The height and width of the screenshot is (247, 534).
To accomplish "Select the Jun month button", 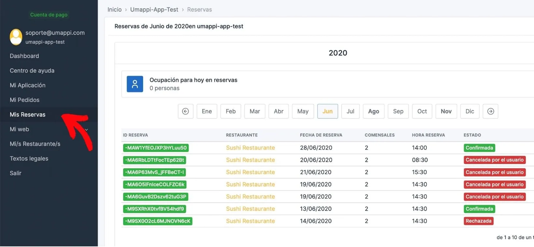I will click(x=328, y=111).
